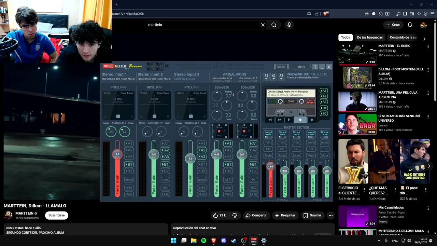Mute the A1 master bus
The height and width of the screenshot is (246, 437).
[268, 155]
